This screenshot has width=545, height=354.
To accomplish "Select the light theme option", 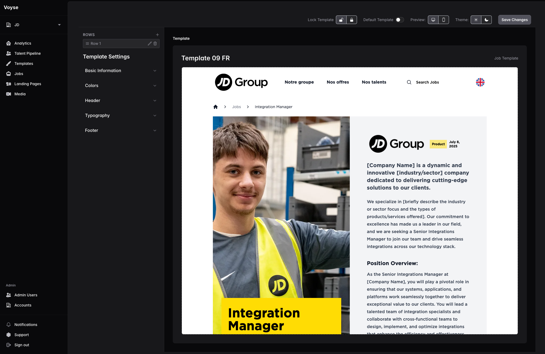I will 476,20.
